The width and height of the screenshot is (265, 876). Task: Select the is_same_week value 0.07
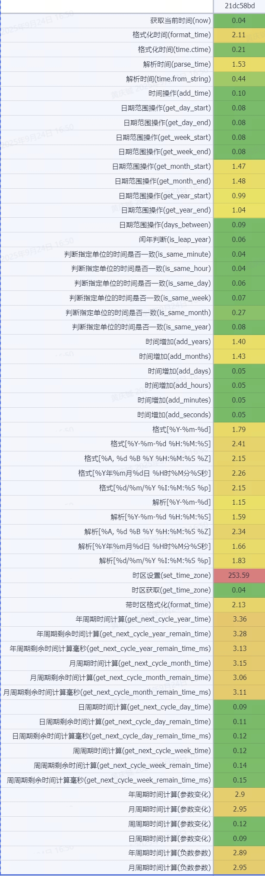(239, 298)
